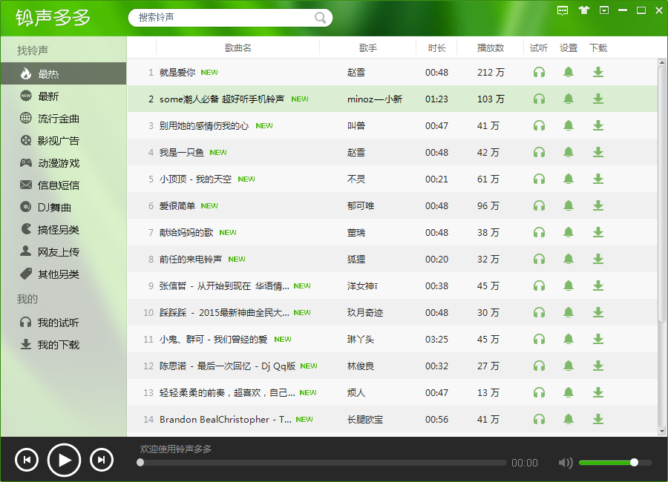Download the ringtone 爱很简单
Viewport: 668px width, 482px height.
coord(598,205)
